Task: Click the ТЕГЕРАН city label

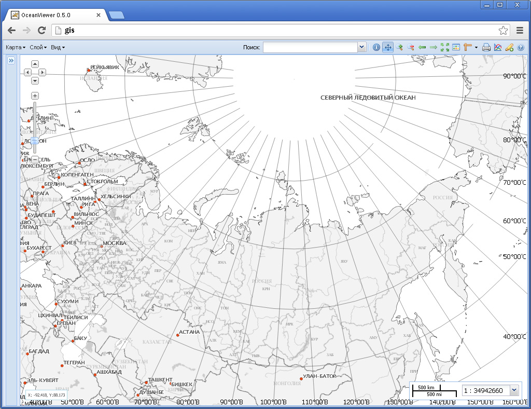Action: click(x=74, y=362)
